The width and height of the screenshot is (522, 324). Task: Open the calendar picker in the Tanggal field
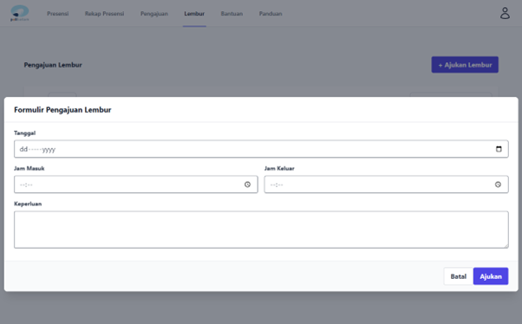pyautogui.click(x=499, y=149)
